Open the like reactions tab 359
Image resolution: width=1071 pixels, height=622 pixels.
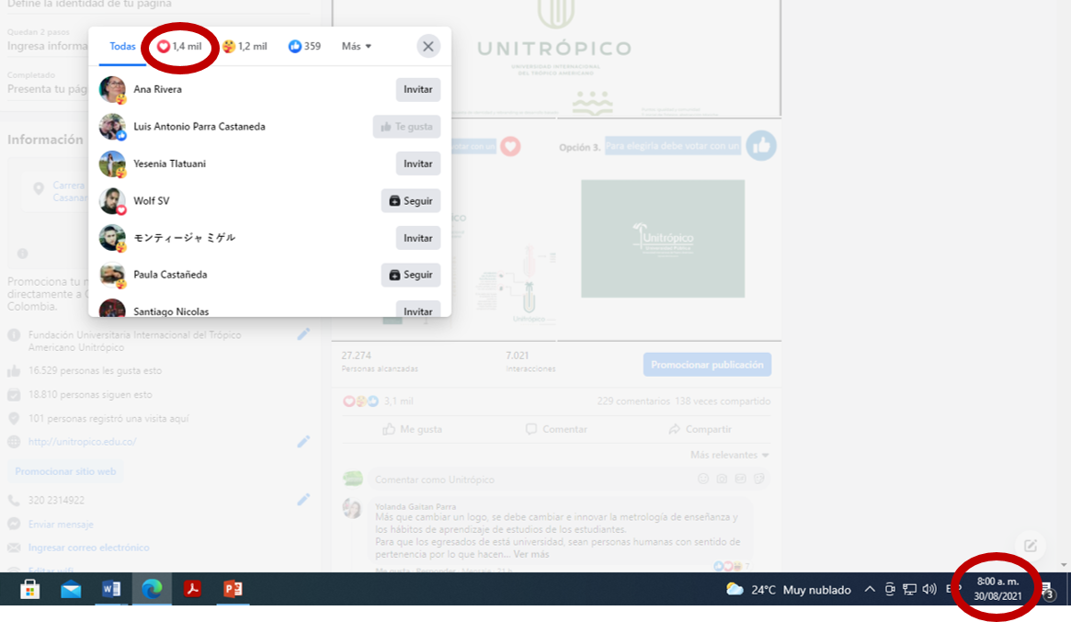coord(304,47)
